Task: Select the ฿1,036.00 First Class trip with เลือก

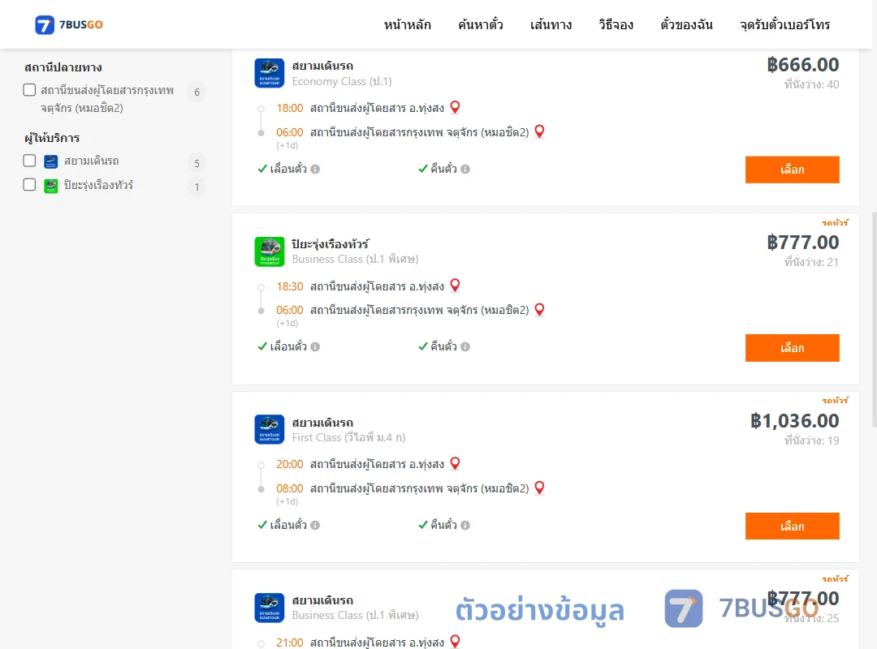Action: [x=792, y=526]
